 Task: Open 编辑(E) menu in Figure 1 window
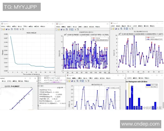pyautogui.click(x=9, y=26)
